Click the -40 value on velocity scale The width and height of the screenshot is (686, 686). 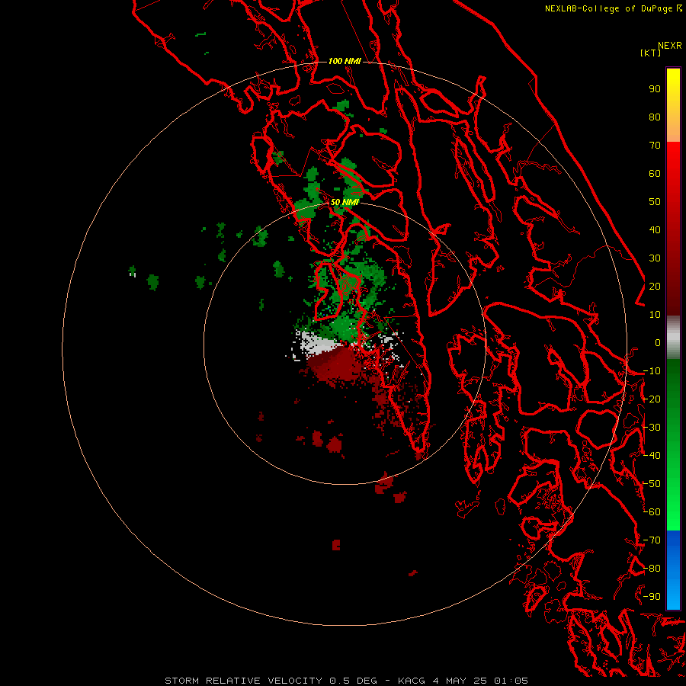(652, 456)
